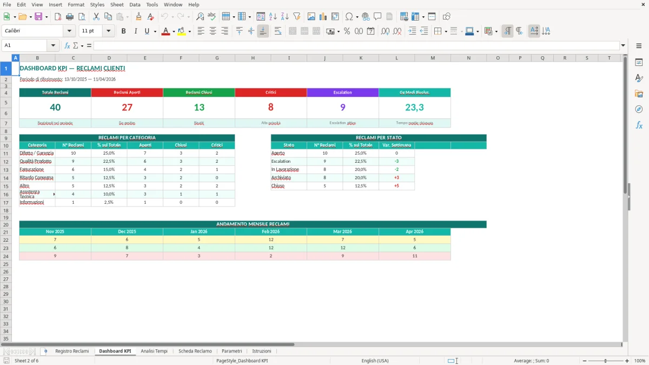Viewport: 649px width, 365px height.
Task: Activate Clone Formatting paintbrush
Action: [x=138, y=17]
